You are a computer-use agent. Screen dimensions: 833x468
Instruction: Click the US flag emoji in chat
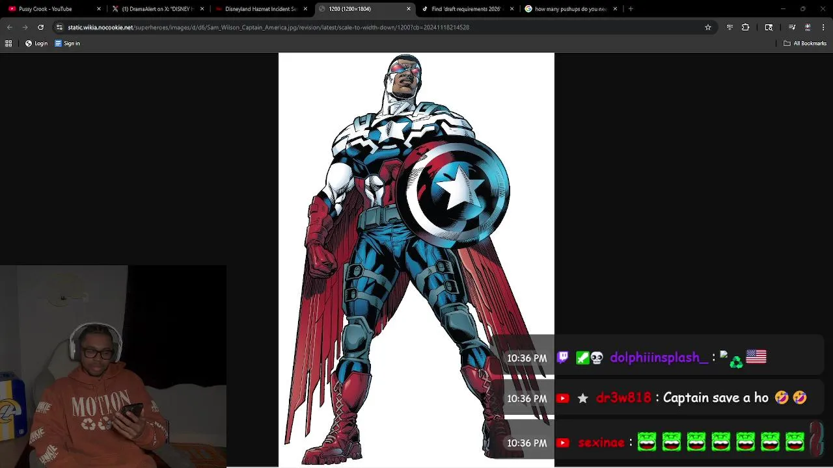pyautogui.click(x=756, y=357)
